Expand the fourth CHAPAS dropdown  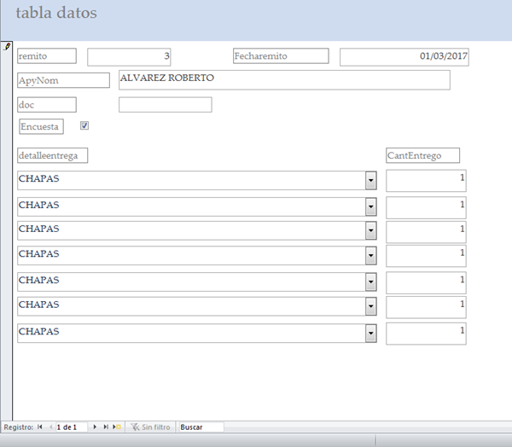(x=370, y=256)
